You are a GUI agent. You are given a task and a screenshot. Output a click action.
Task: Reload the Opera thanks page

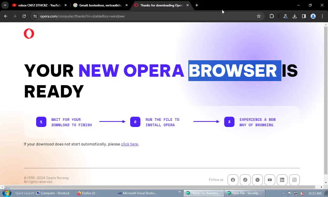pyautogui.click(x=24, y=16)
